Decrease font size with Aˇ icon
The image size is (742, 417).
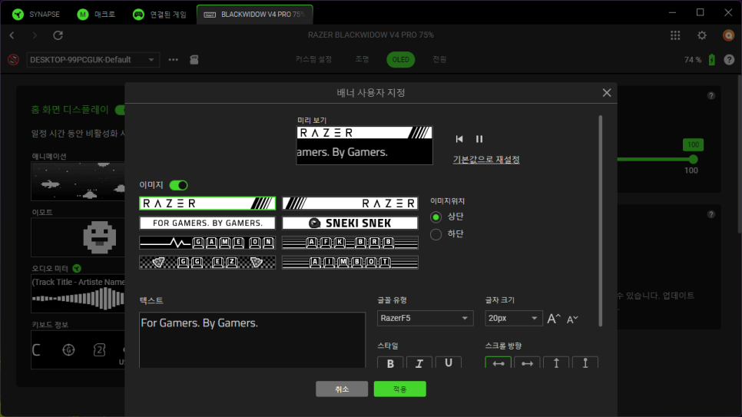click(572, 319)
